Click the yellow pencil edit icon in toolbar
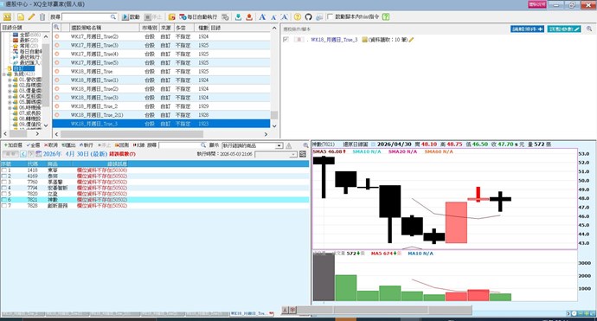The width and height of the screenshot is (597, 321). pyautogui.click(x=32, y=17)
